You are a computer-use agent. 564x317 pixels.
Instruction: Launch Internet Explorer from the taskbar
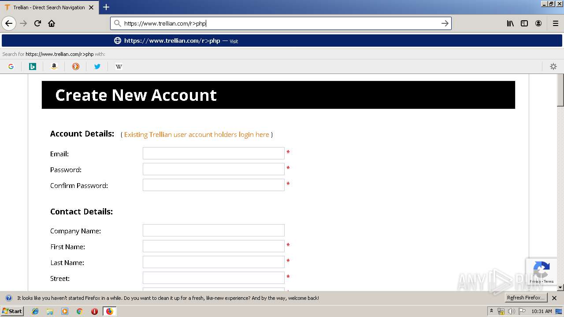(x=35, y=311)
